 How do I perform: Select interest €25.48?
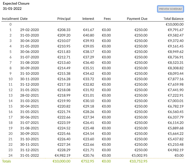[x=89, y=128]
